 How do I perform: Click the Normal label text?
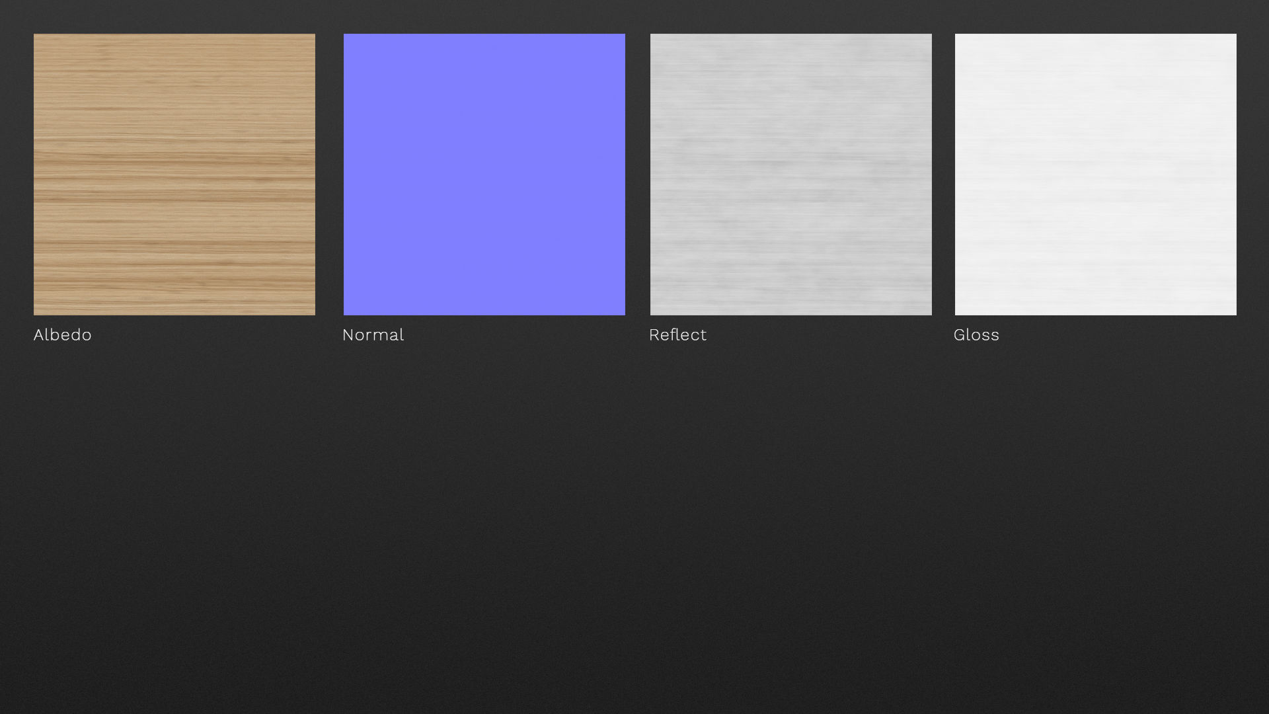tap(373, 335)
